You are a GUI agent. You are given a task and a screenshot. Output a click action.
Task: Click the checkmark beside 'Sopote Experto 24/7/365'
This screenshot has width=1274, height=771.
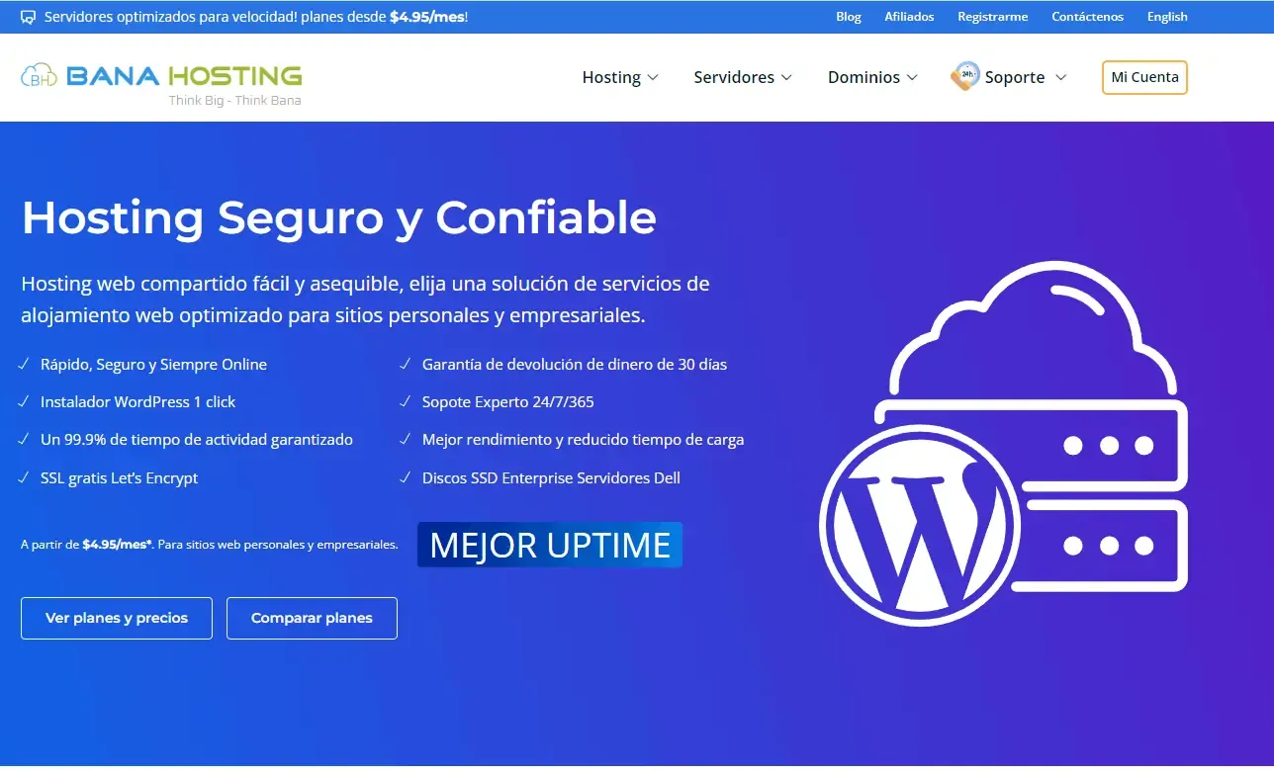pyautogui.click(x=404, y=401)
